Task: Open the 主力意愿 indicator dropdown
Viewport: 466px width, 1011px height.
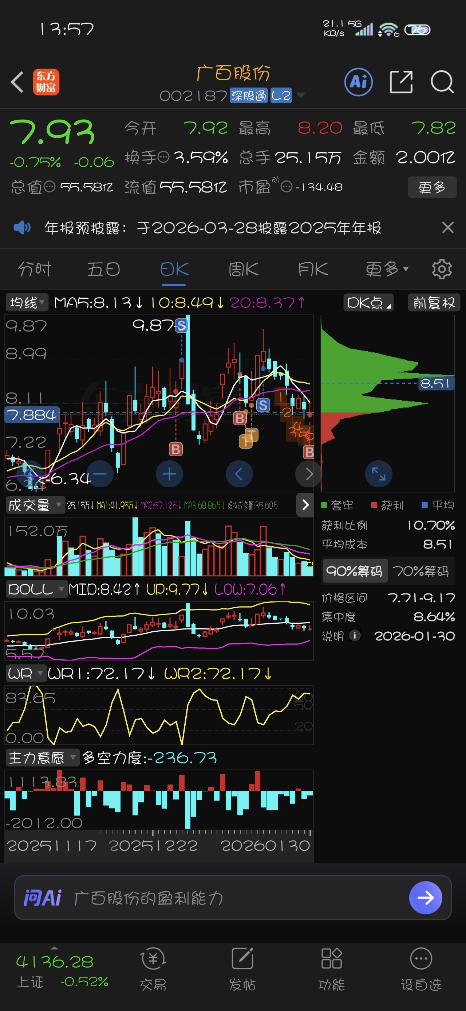Action: [42, 758]
